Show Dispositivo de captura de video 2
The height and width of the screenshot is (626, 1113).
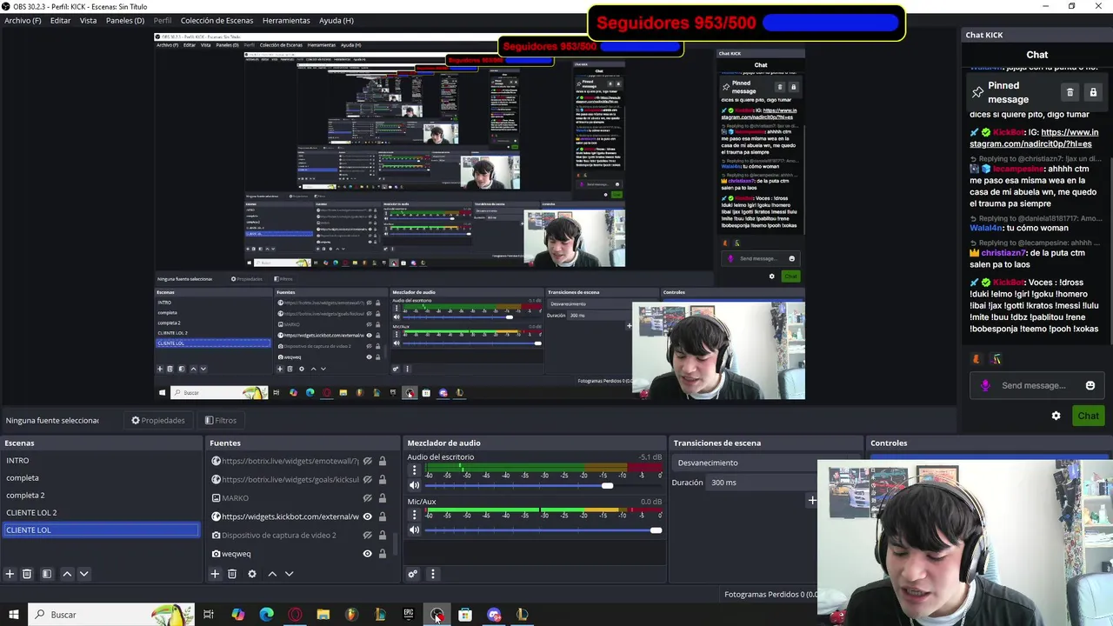tap(367, 535)
